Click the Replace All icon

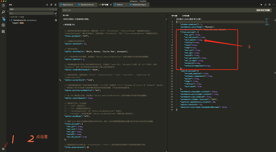(56, 13)
